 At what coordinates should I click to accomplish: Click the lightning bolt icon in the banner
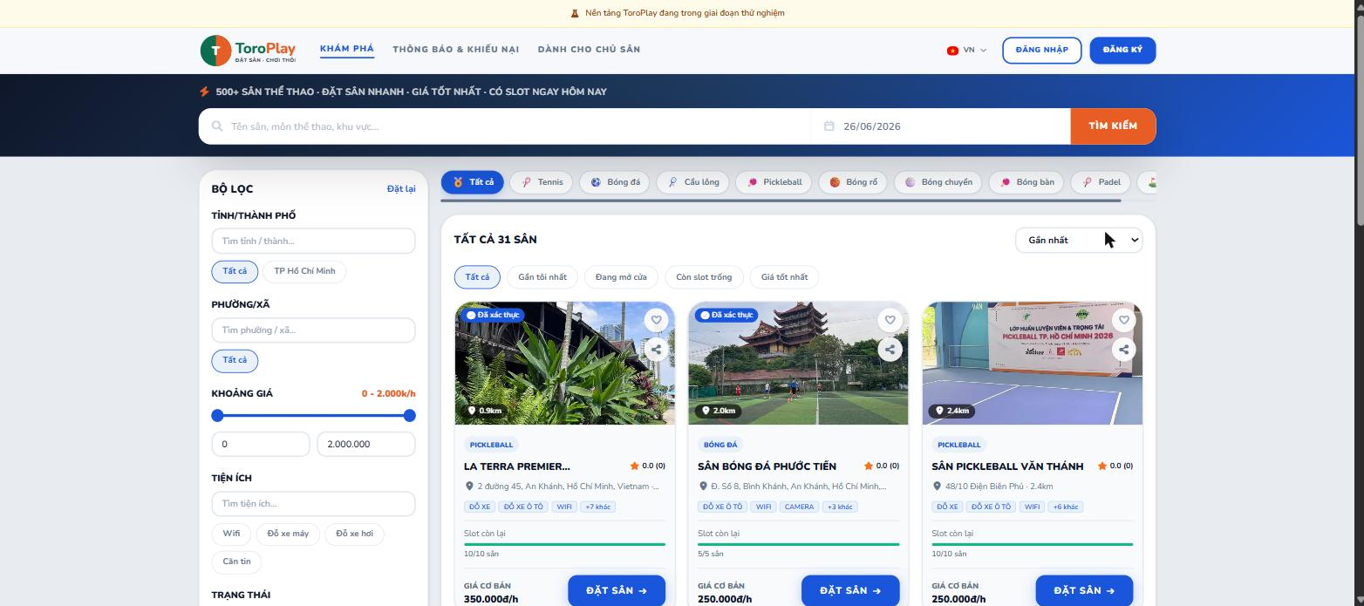(x=204, y=92)
